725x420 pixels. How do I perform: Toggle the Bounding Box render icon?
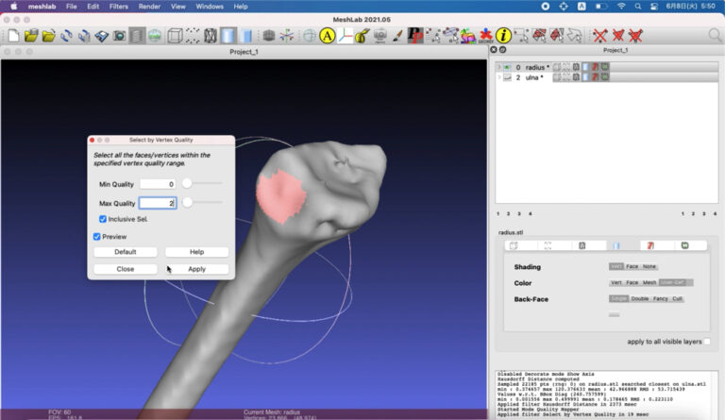(175, 36)
